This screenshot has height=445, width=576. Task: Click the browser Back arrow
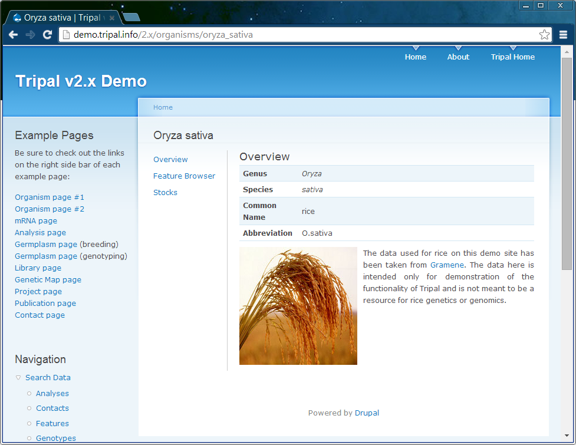click(x=13, y=35)
